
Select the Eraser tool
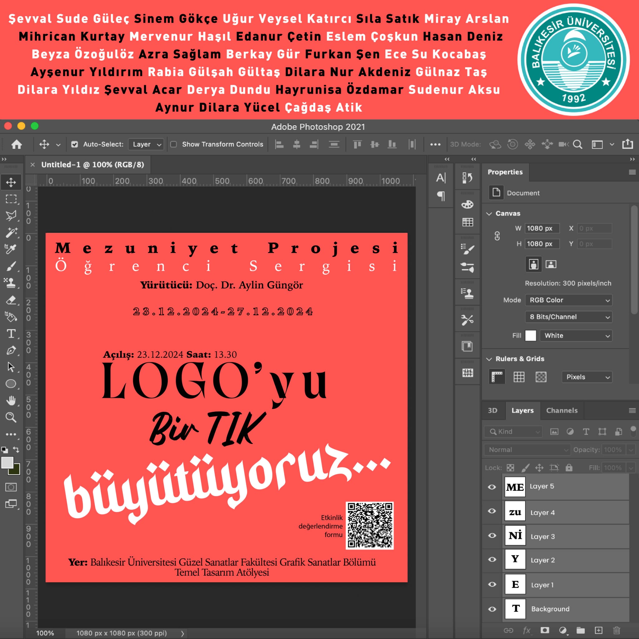(11, 300)
